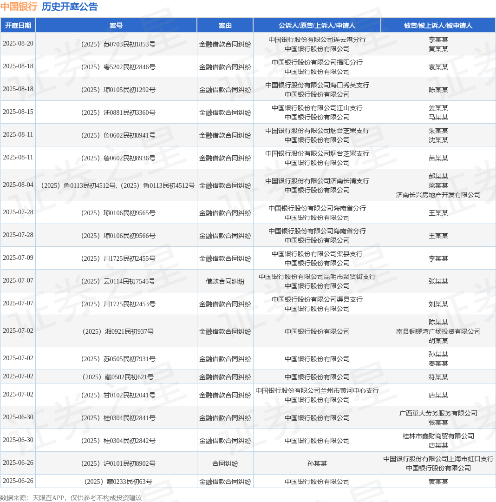Select case number 云0114民初7545号
The width and height of the screenshot is (496, 502).
tap(118, 281)
